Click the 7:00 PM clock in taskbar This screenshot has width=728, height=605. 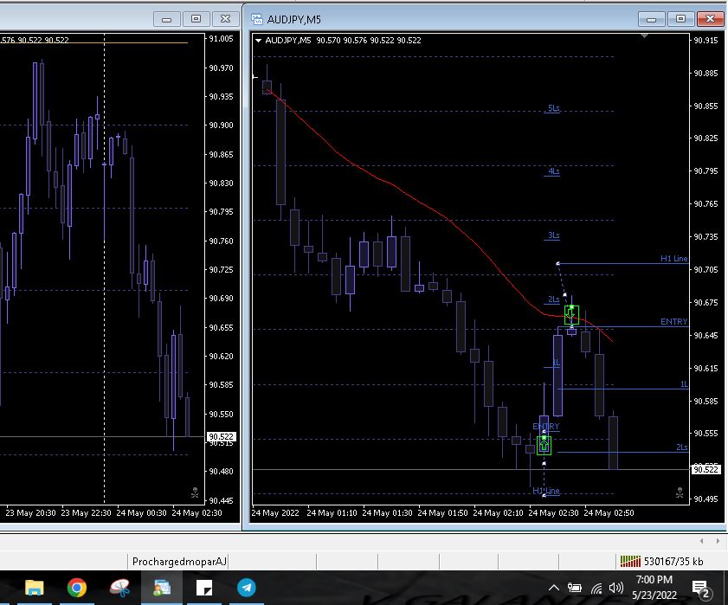[654, 587]
